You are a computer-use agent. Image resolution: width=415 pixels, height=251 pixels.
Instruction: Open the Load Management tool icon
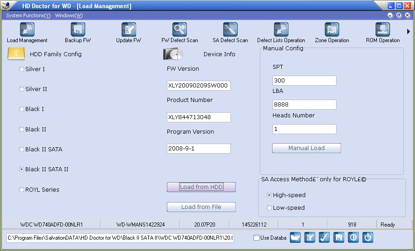[x=27, y=29]
